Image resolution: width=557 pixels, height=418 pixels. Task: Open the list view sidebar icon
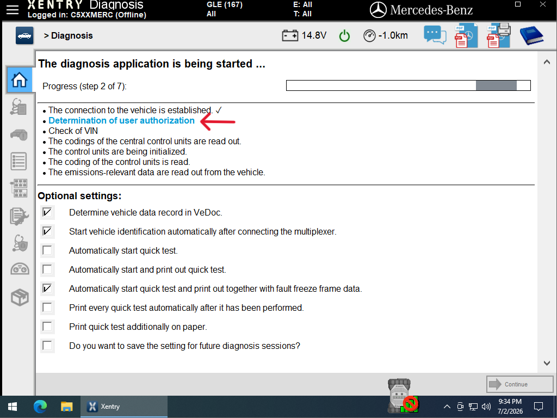pos(19,161)
